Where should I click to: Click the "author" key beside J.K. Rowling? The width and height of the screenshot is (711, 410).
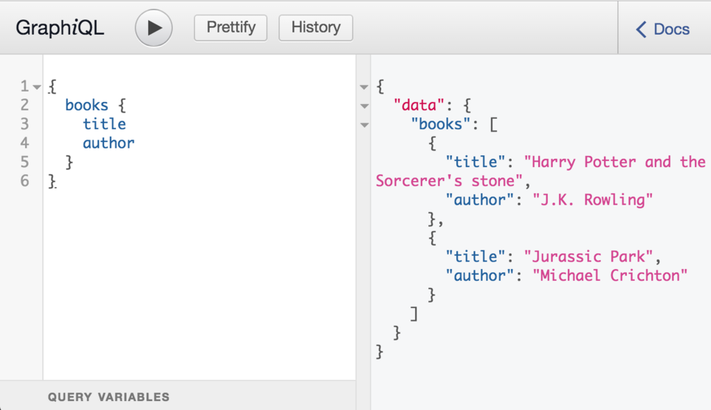[480, 200]
